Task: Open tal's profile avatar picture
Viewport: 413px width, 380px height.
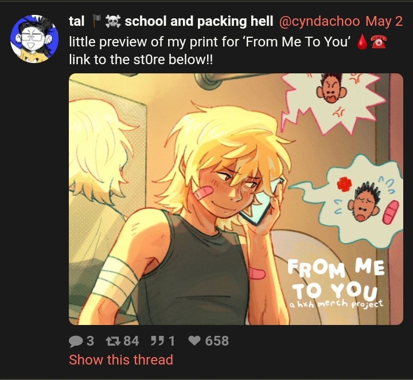Action: click(x=34, y=39)
